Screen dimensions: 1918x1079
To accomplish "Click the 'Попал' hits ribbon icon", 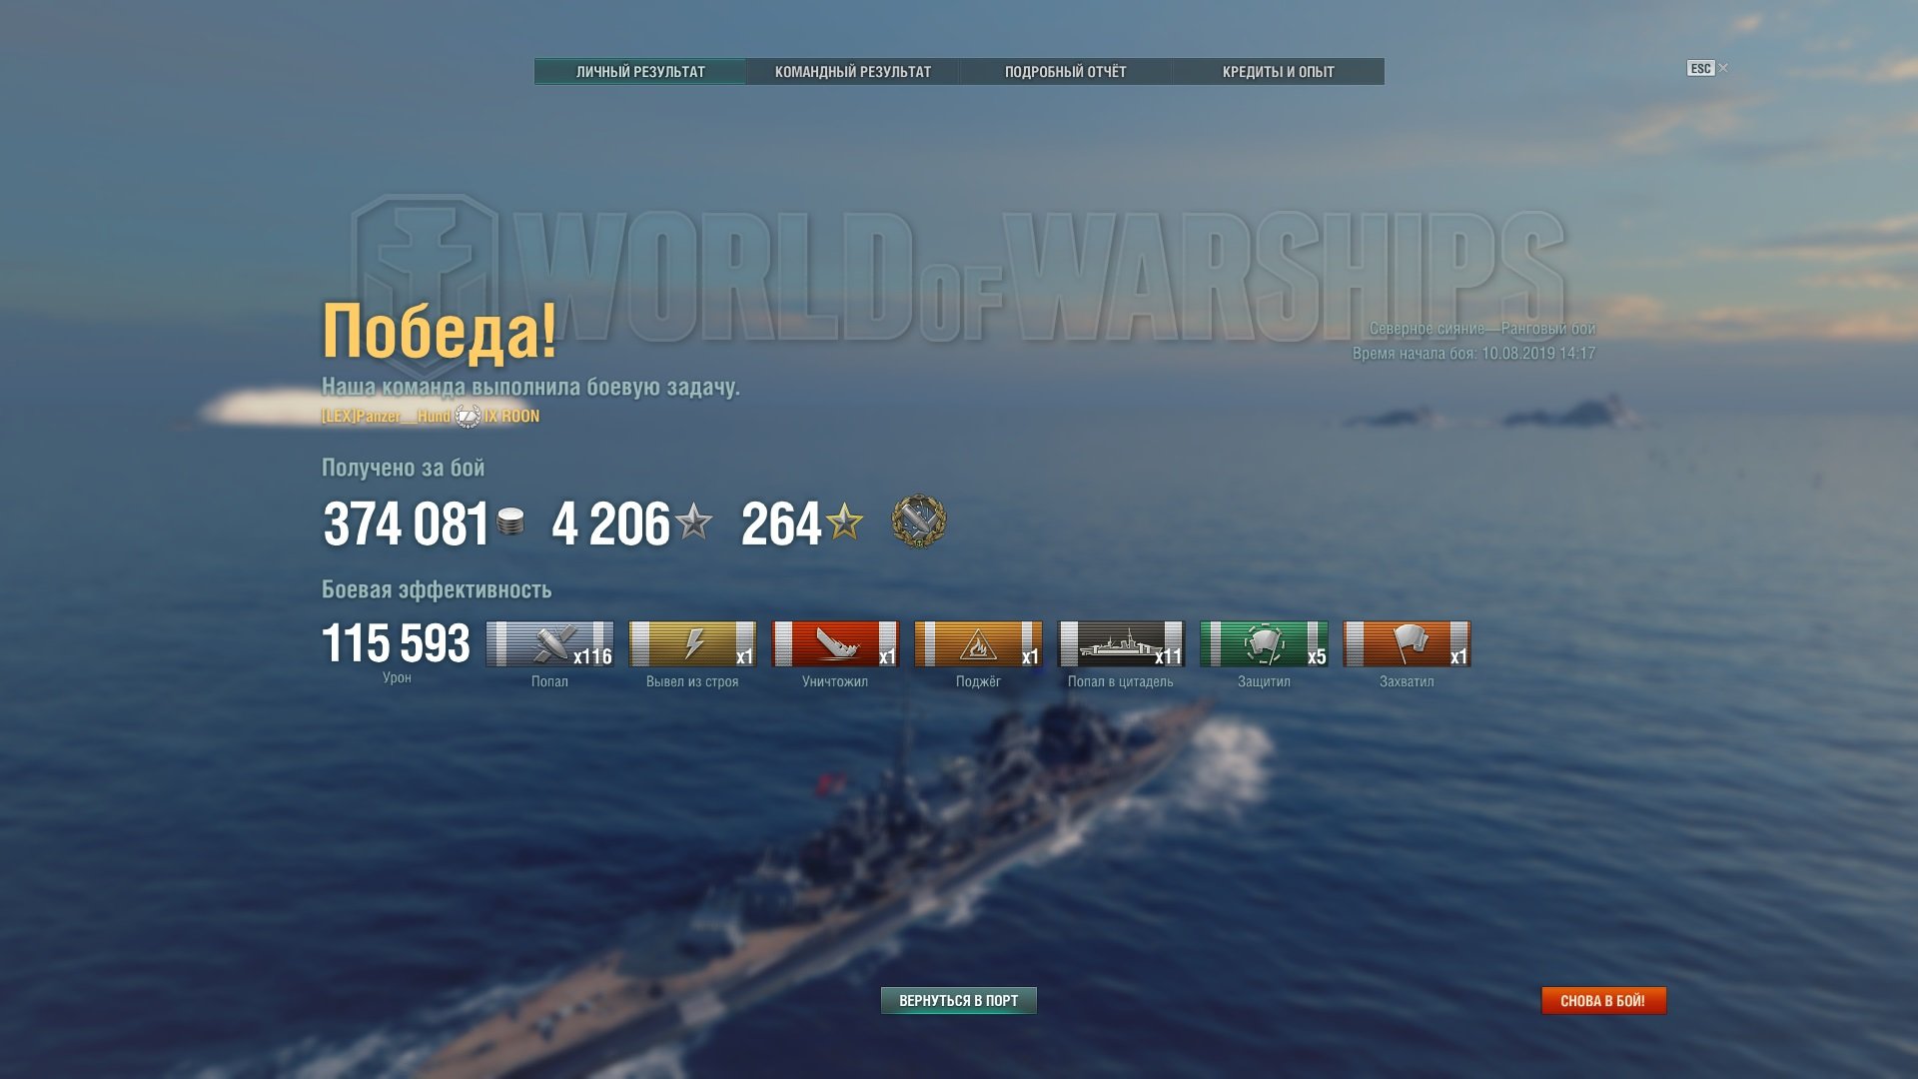I will (549, 643).
